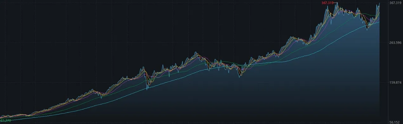Image resolution: width=403 pixels, height=124 pixels.
Task: Click the final rightmost tip of the price line
Action: tap(380, 3)
